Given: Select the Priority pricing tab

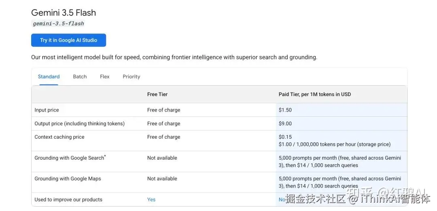Looking at the screenshot, I should (x=131, y=76).
